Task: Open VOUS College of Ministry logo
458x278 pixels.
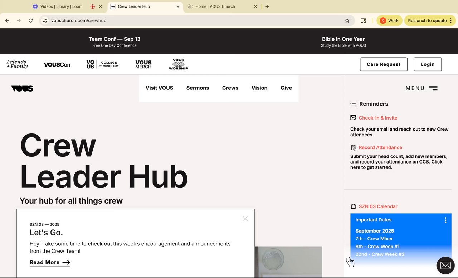Action: click(x=103, y=64)
